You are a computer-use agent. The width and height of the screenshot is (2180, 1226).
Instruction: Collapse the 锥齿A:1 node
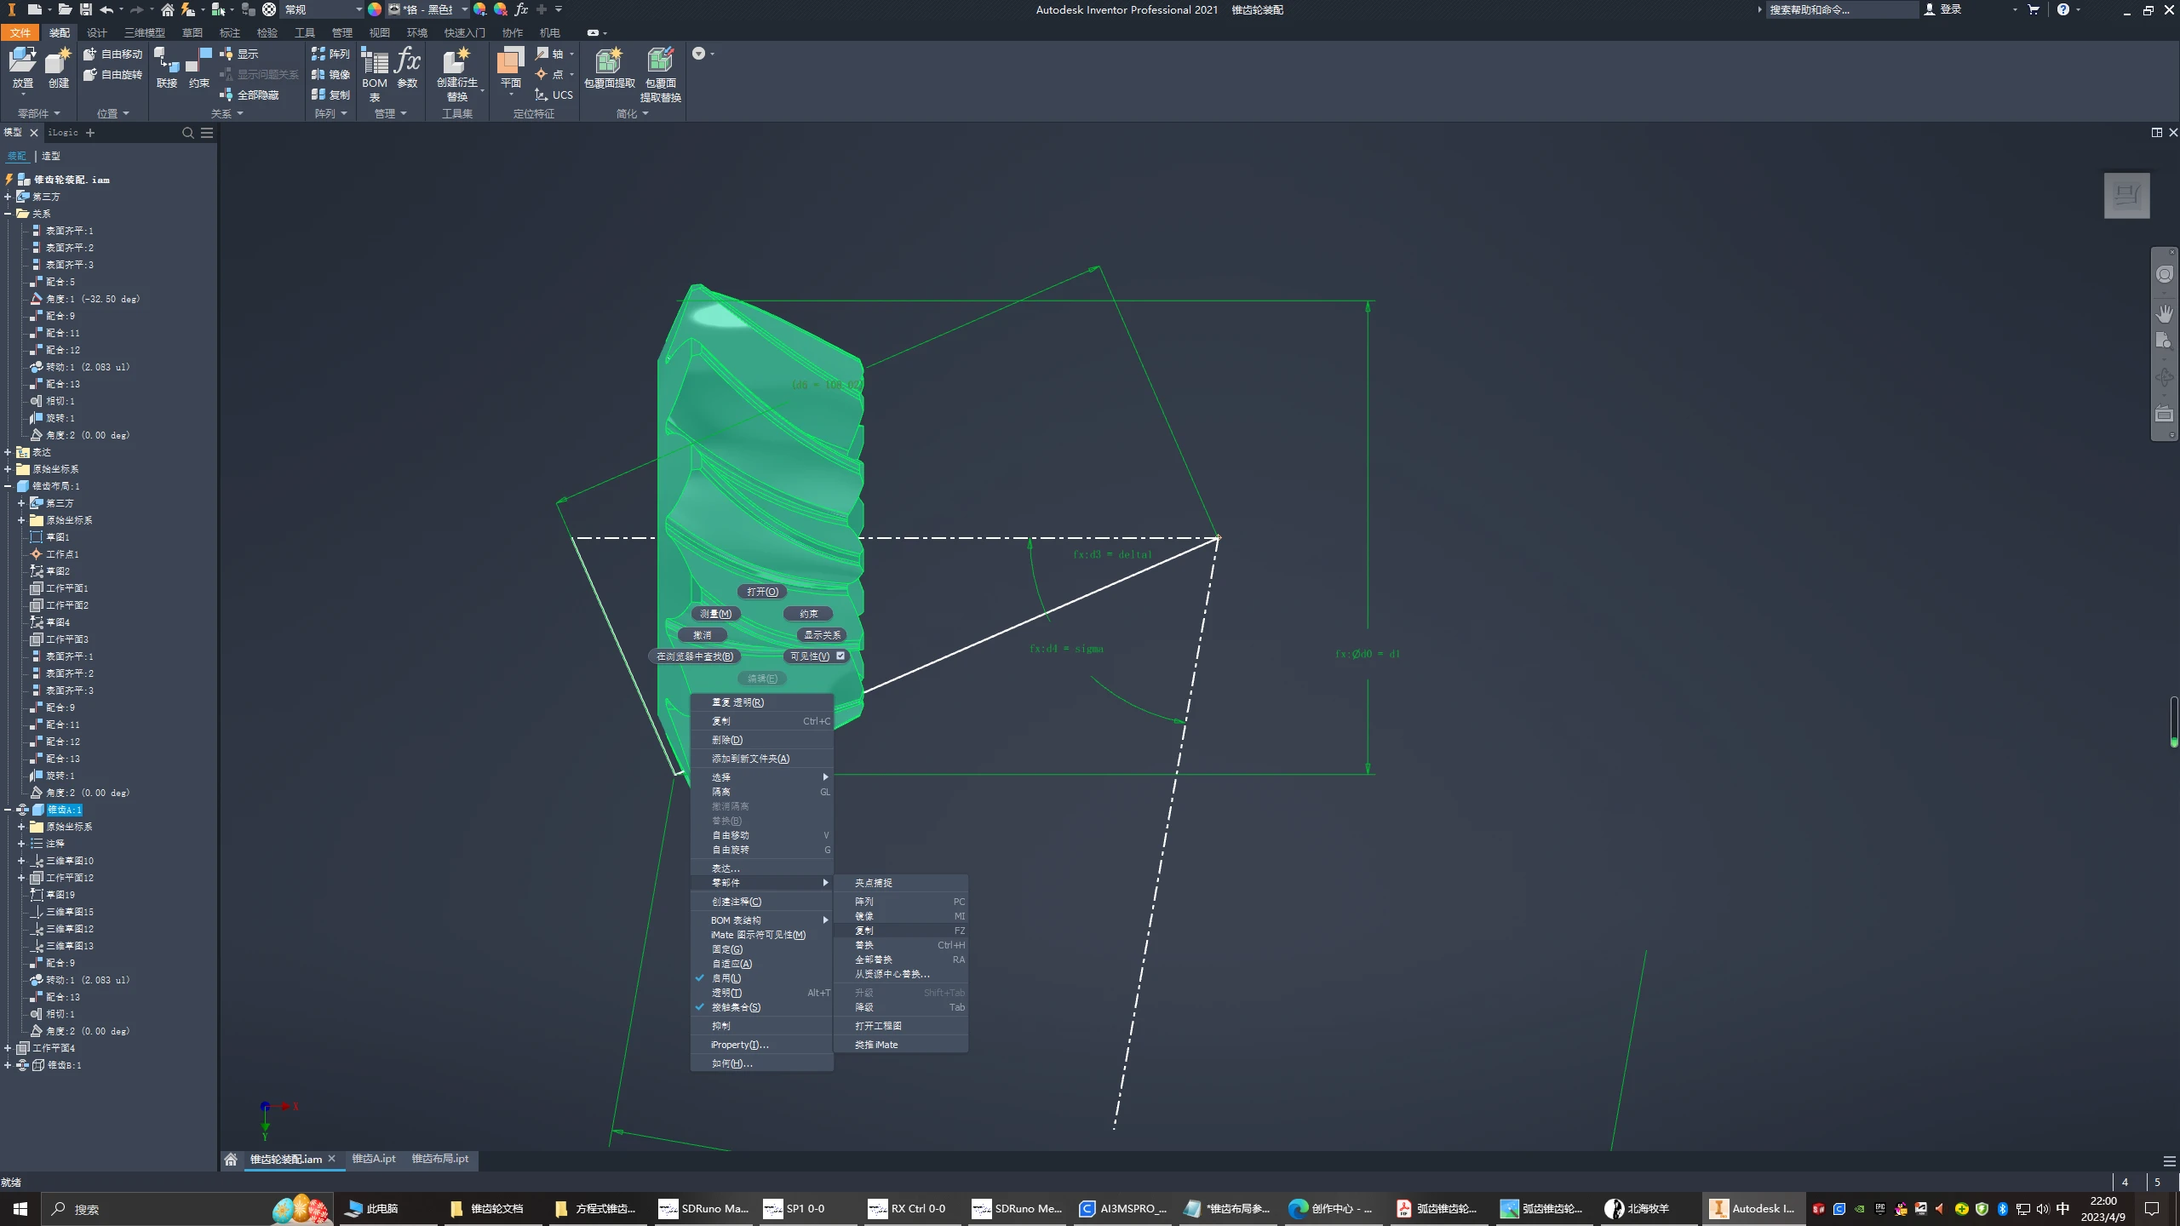coord(8,810)
